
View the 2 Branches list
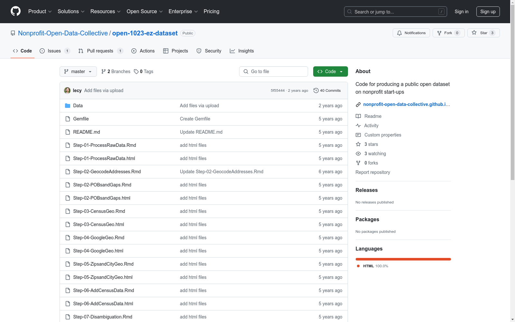(116, 71)
